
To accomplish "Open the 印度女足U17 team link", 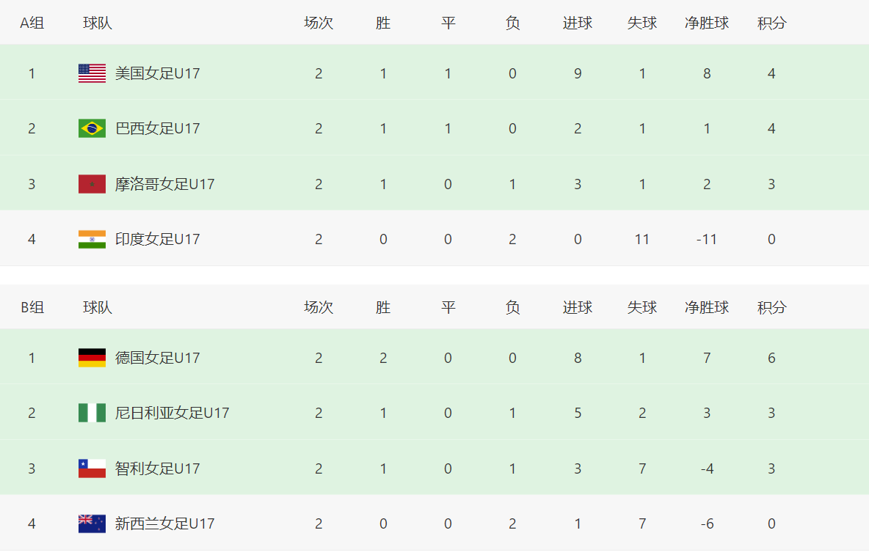I will (157, 240).
